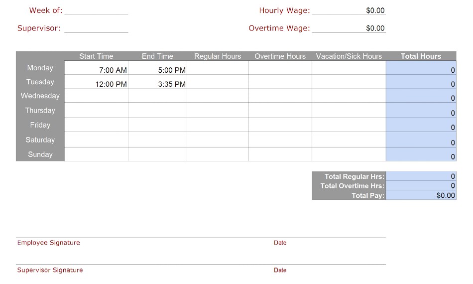Select Friday's Overtime Hours cell

tap(280, 125)
